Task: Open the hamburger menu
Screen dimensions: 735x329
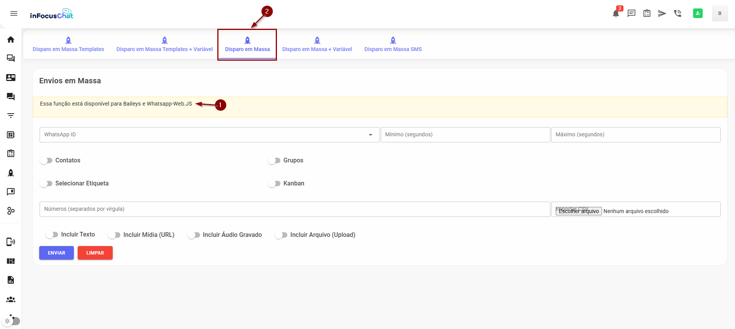Action: (14, 13)
